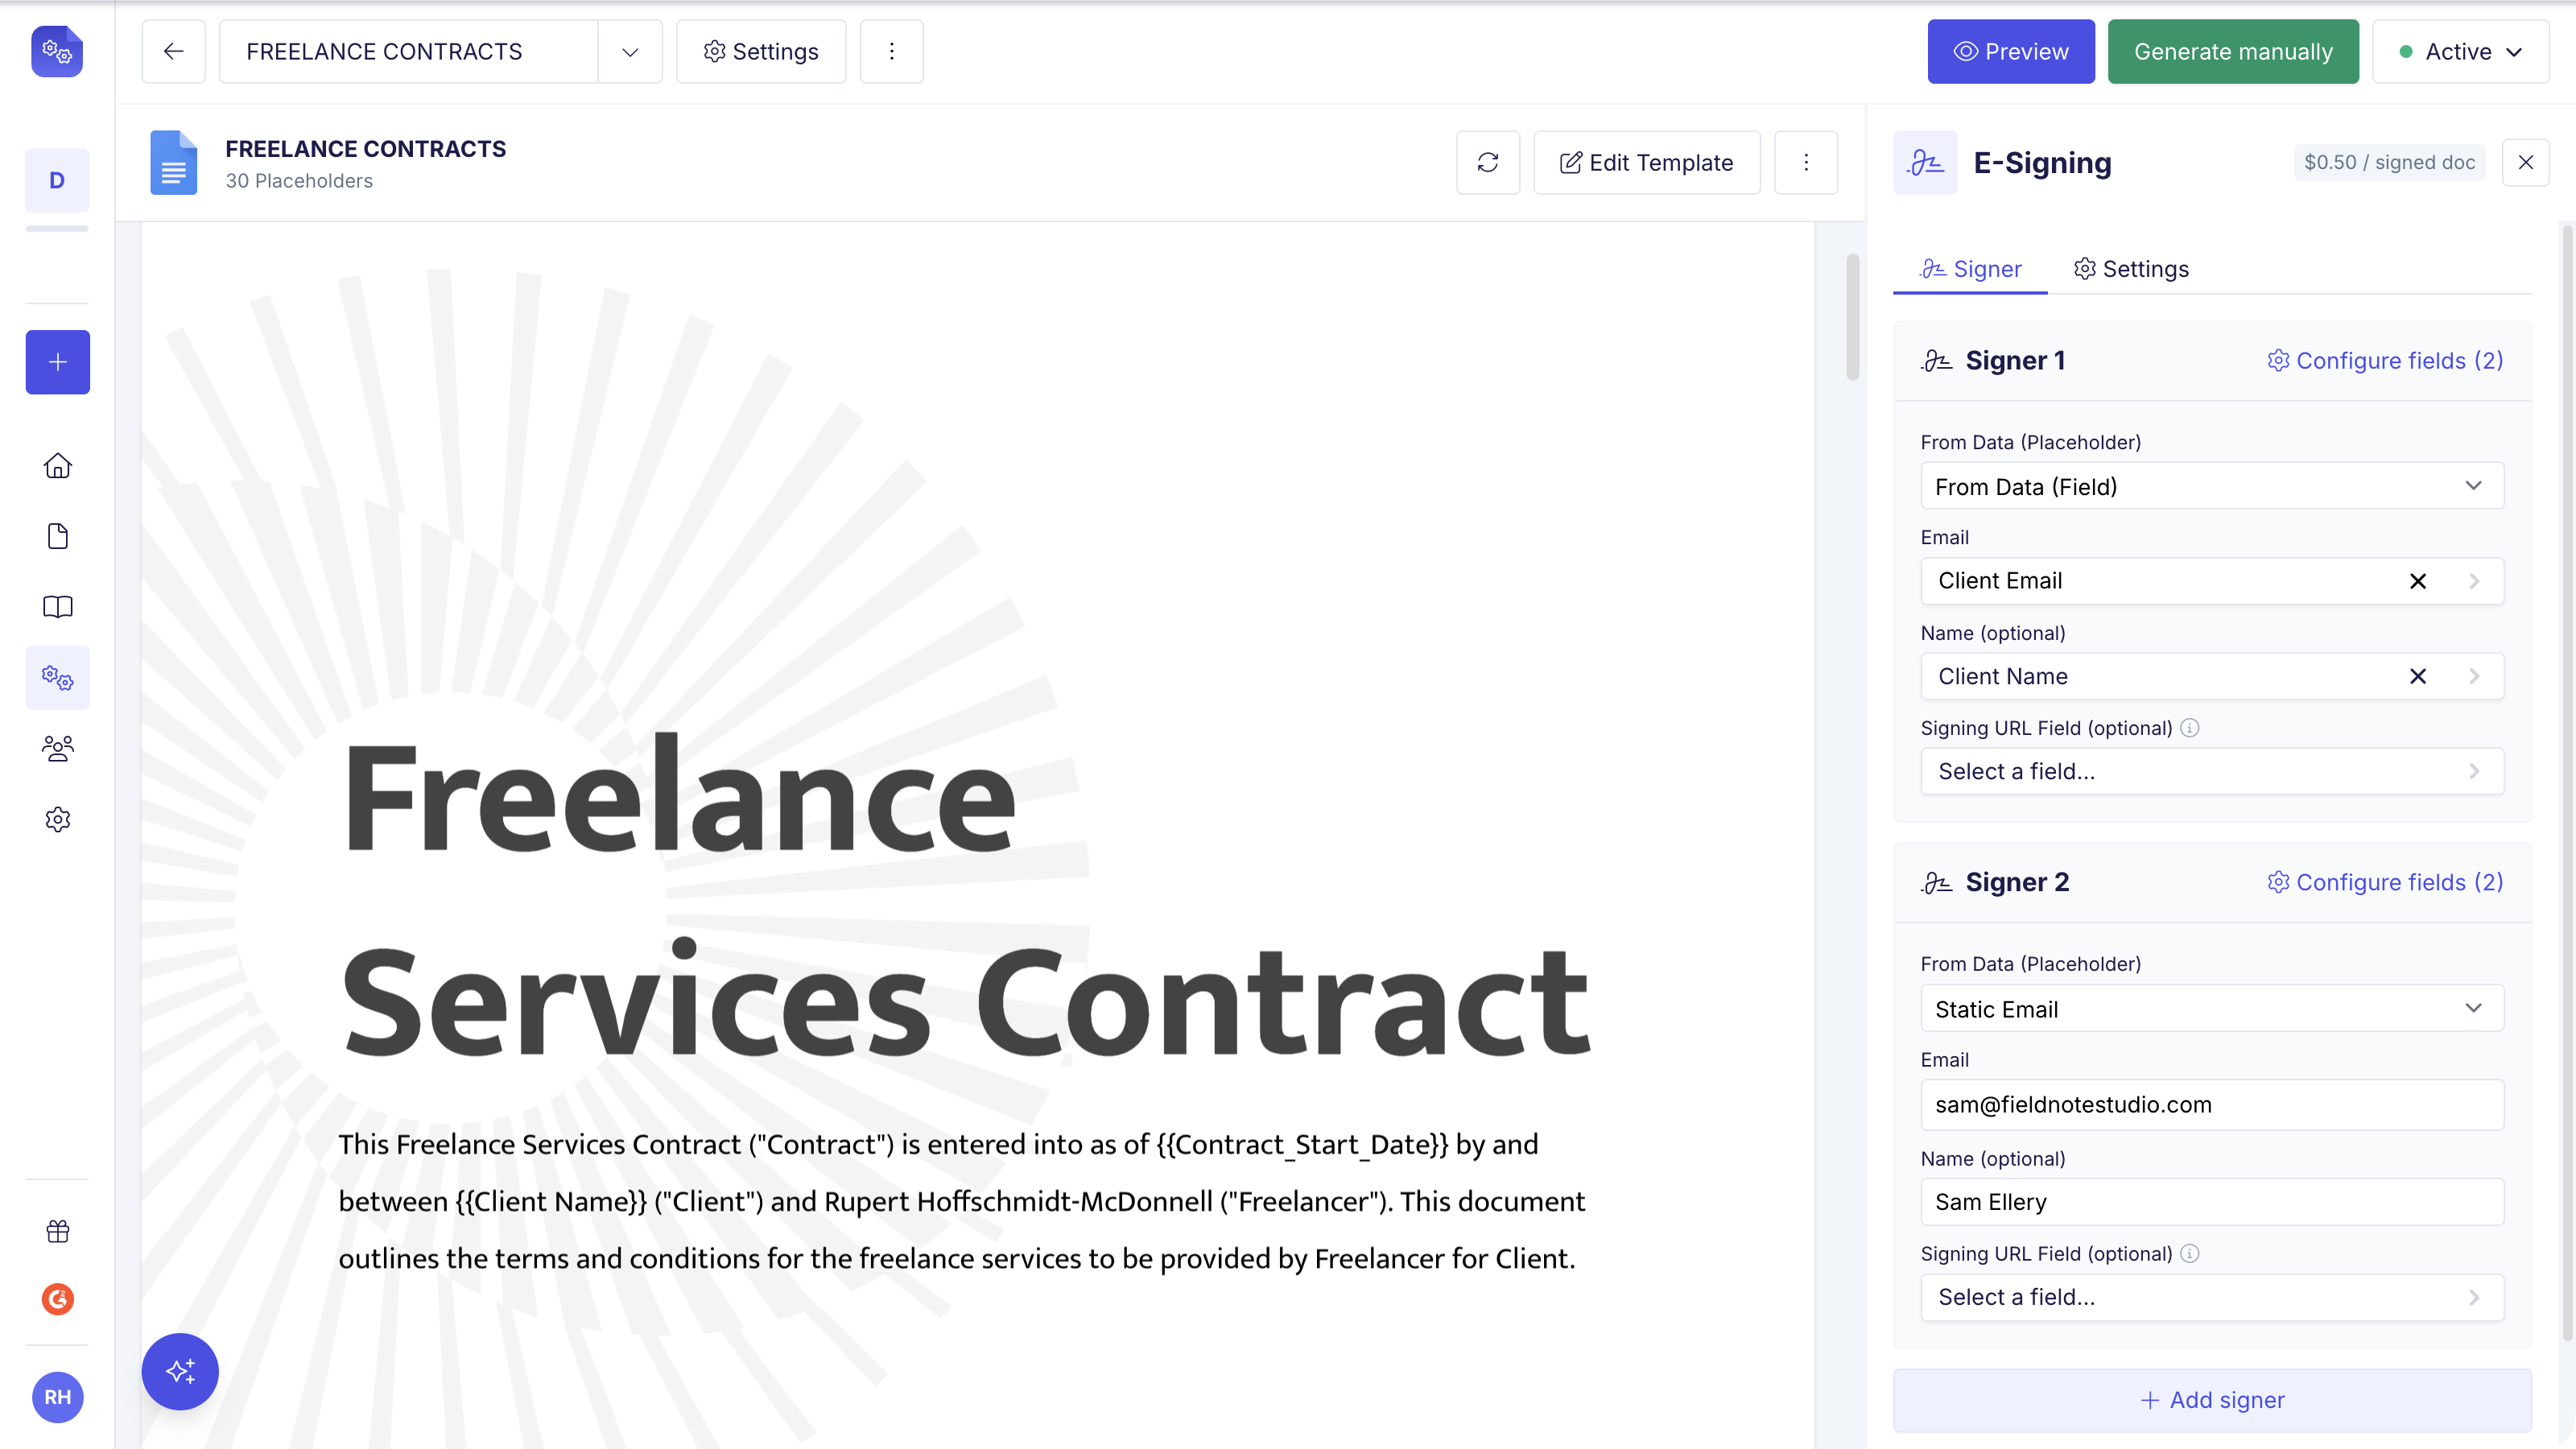This screenshot has width=2576, height=1449.
Task: Open Signer 1 From Data (Field) dropdown
Action: tap(2212, 486)
